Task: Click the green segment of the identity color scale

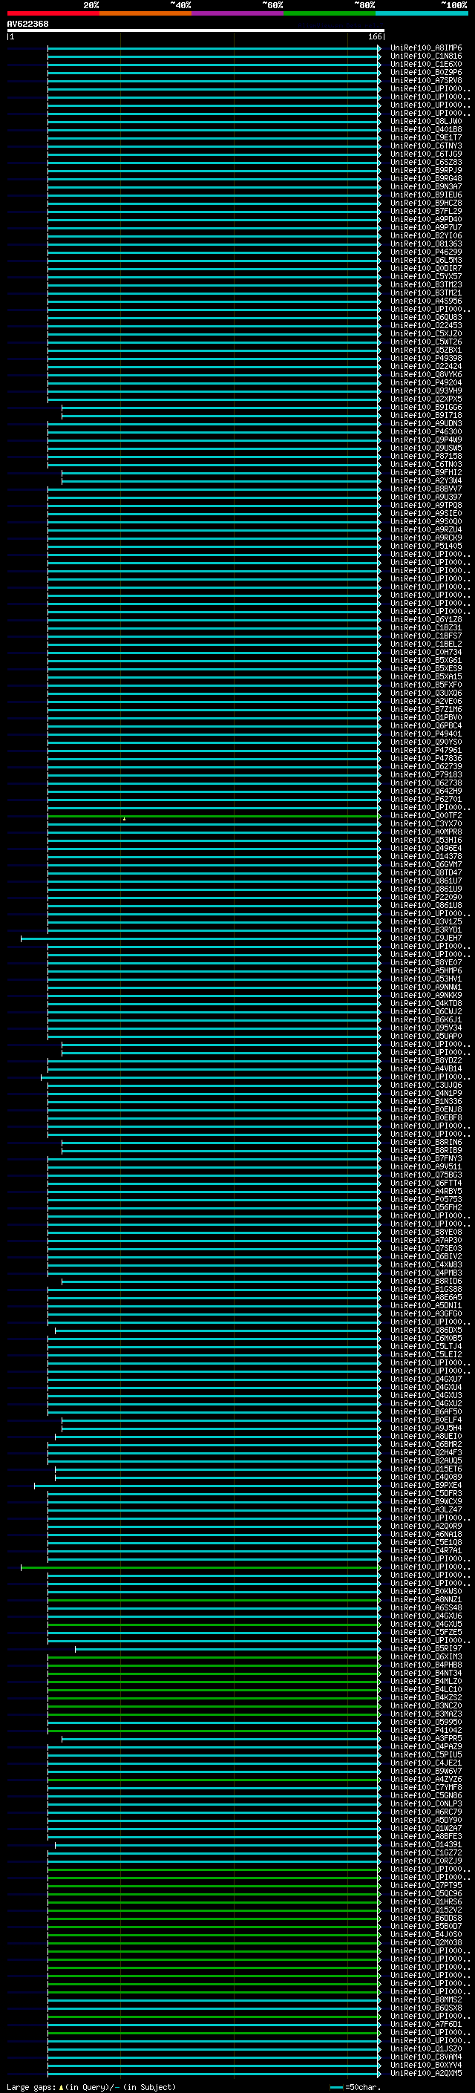Action: click(x=329, y=13)
